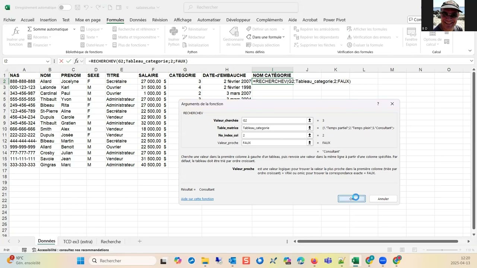Click Depuis sélection
Image resolution: width=477 pixels, height=268 pixels.
(x=263, y=45)
